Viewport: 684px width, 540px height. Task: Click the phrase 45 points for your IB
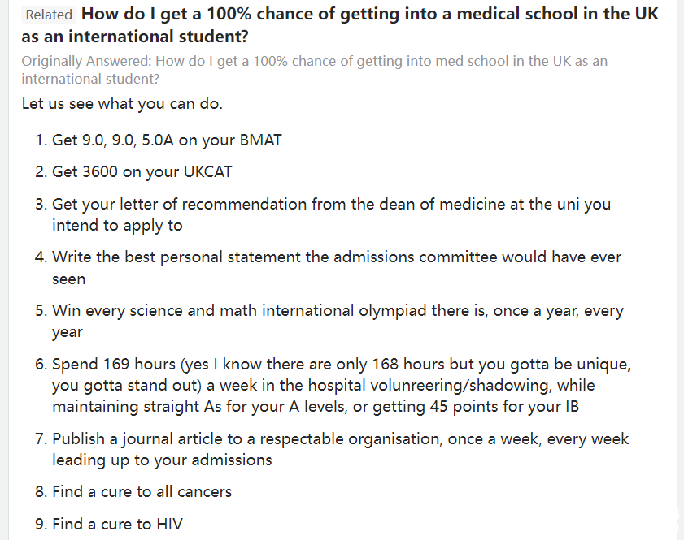(x=504, y=407)
